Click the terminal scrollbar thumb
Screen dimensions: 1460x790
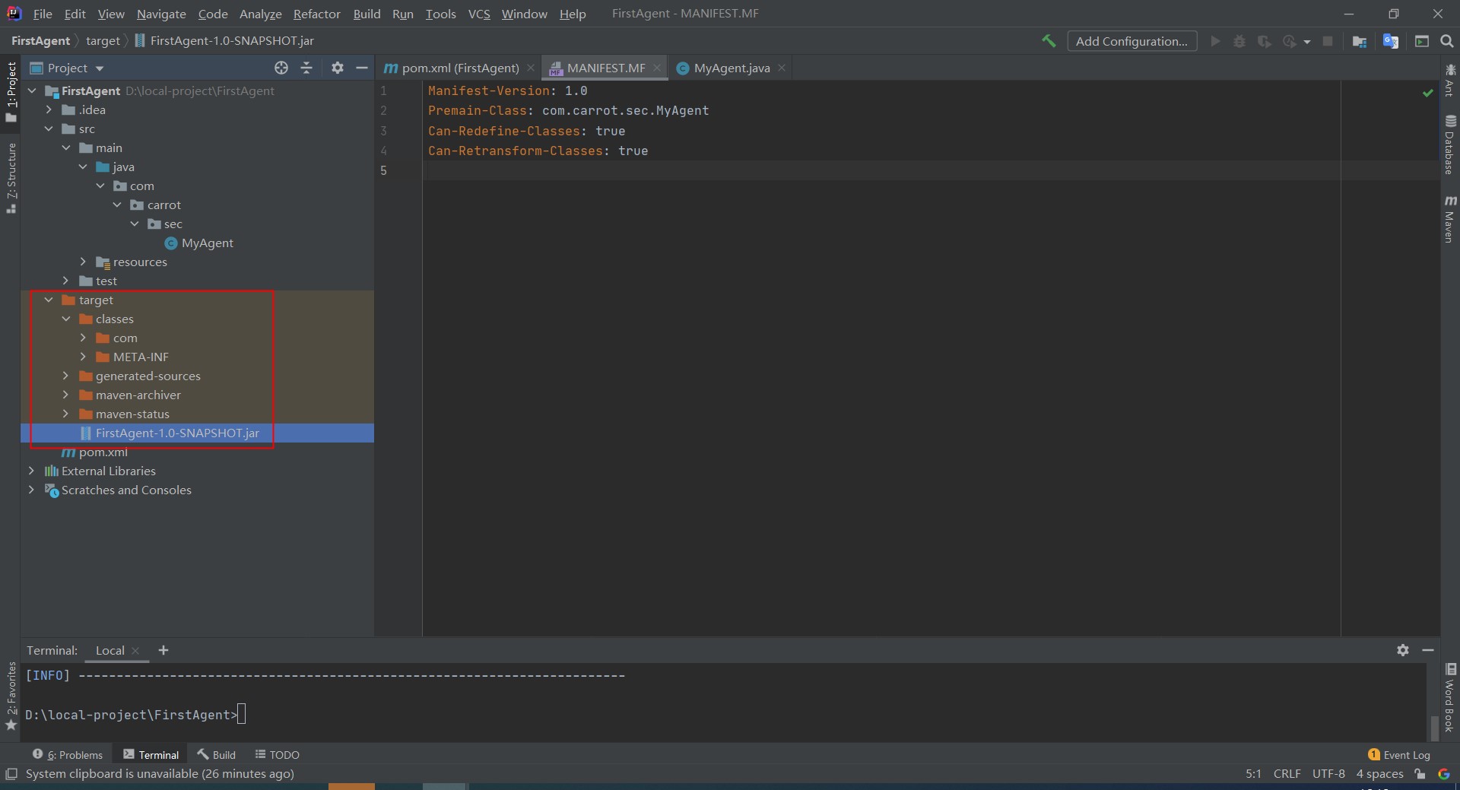(x=1435, y=727)
